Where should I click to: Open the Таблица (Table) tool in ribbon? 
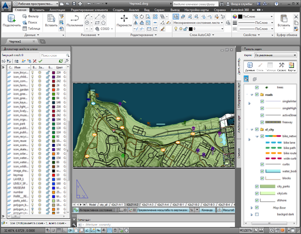[x=31, y=28]
